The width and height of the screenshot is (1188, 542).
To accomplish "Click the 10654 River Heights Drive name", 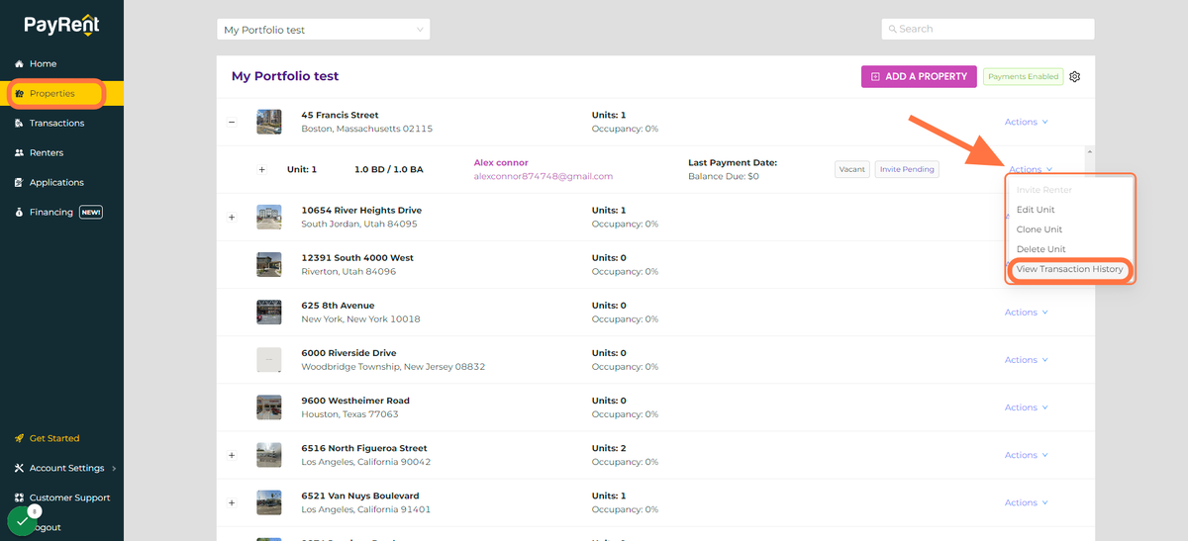I will pyautogui.click(x=361, y=210).
